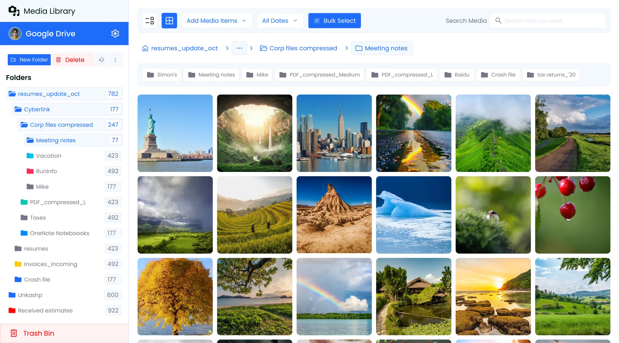This screenshot has width=619, height=343.
Task: Open the Statue of Liberty photo
Action: coord(175,133)
